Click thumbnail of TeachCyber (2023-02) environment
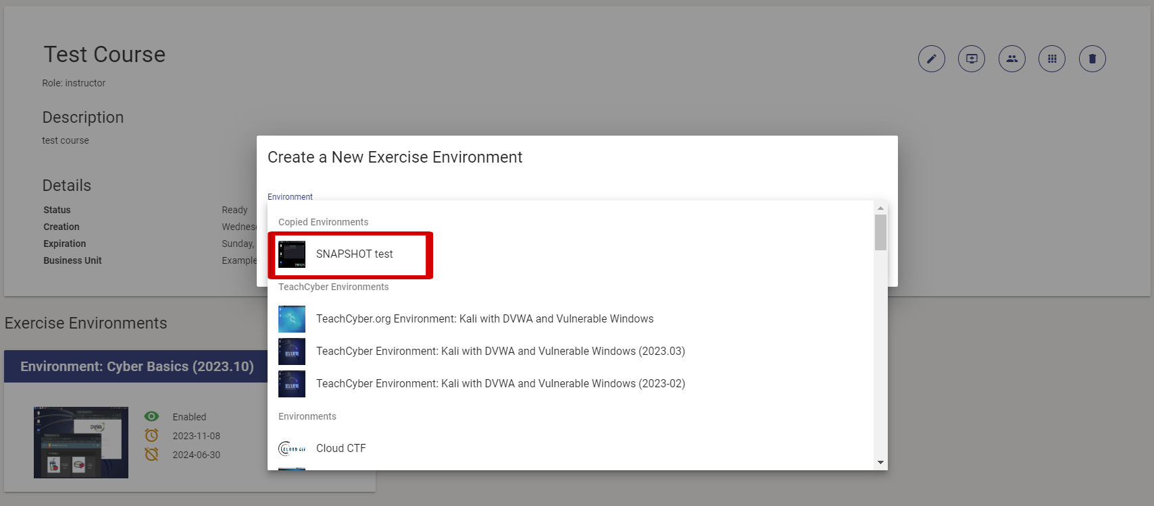This screenshot has width=1154, height=506. pyautogui.click(x=292, y=384)
